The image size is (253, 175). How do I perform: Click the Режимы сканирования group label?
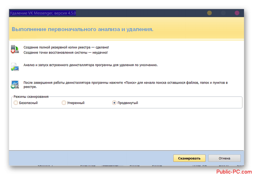tap(31, 97)
